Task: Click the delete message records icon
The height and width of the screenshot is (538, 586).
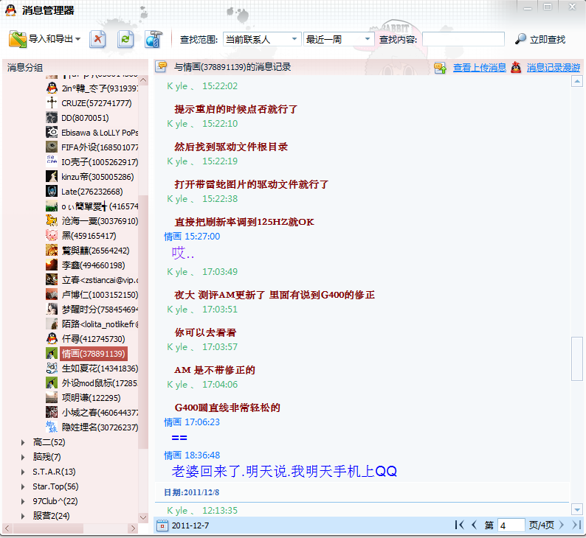Action: tap(97, 39)
